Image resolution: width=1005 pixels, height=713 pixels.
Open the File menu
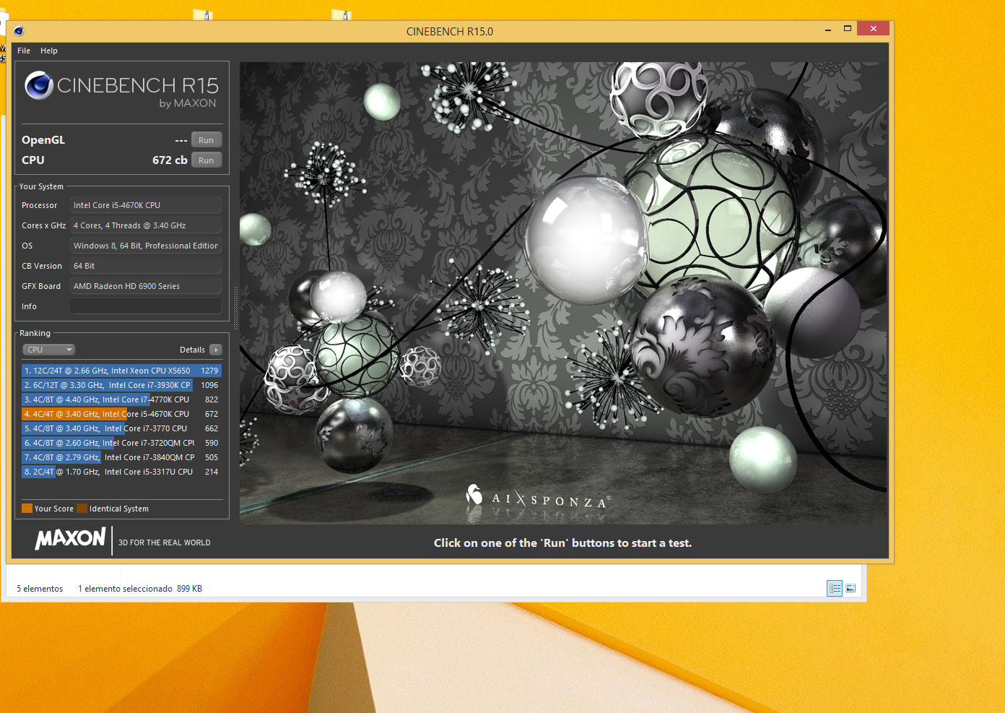(x=24, y=51)
